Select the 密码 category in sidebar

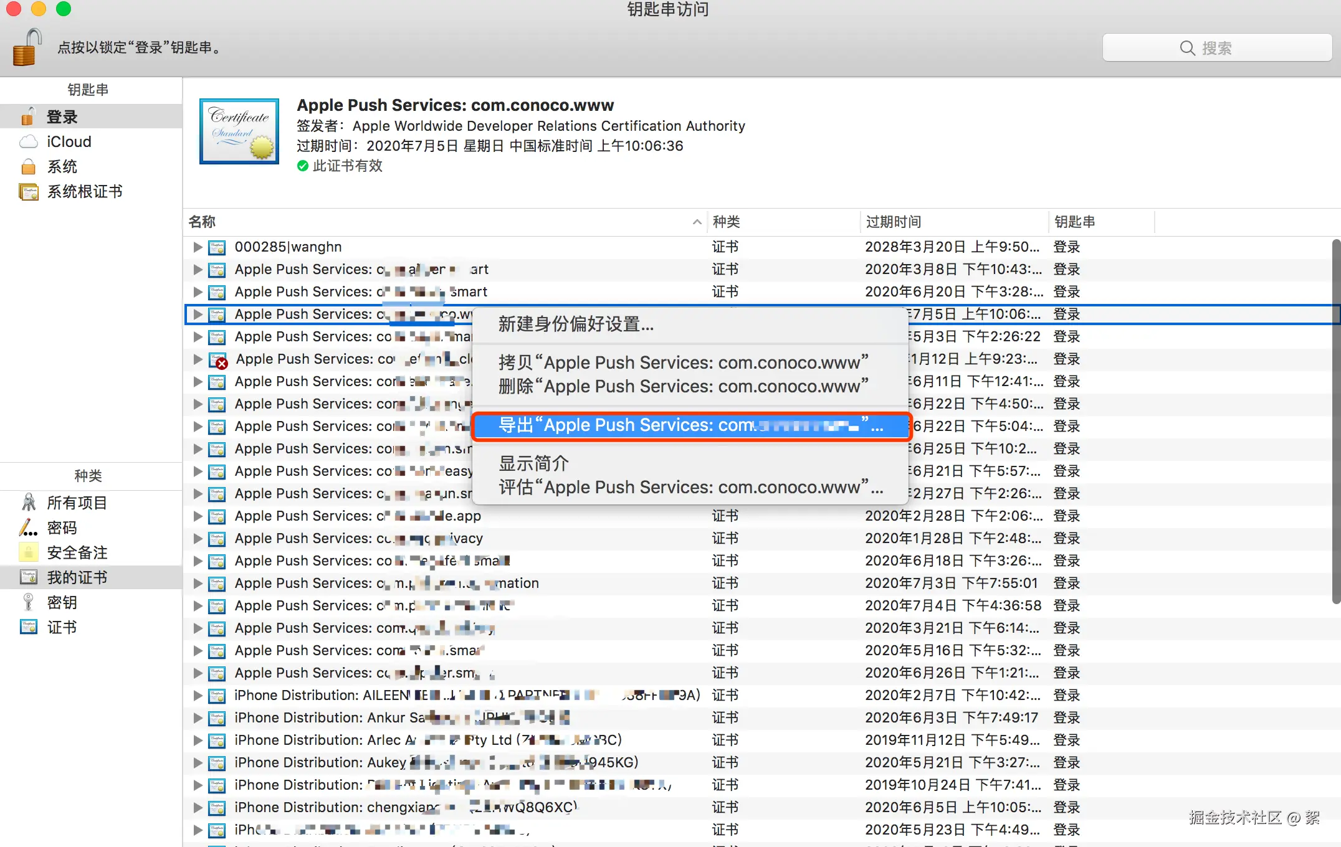click(x=62, y=528)
